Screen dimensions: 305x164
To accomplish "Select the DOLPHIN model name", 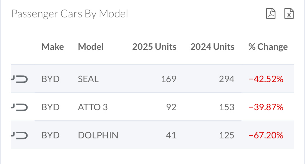I will point(98,135).
